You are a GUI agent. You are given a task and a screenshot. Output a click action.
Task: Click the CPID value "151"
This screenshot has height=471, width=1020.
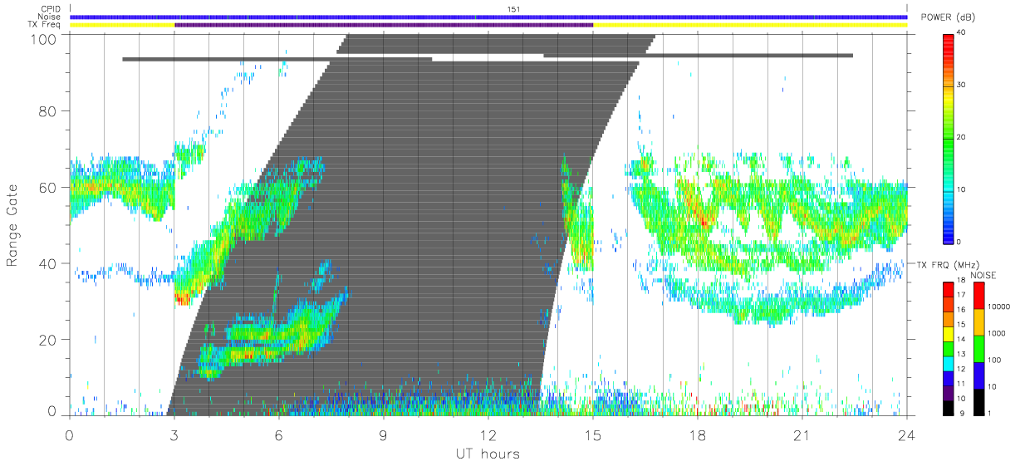click(x=513, y=9)
